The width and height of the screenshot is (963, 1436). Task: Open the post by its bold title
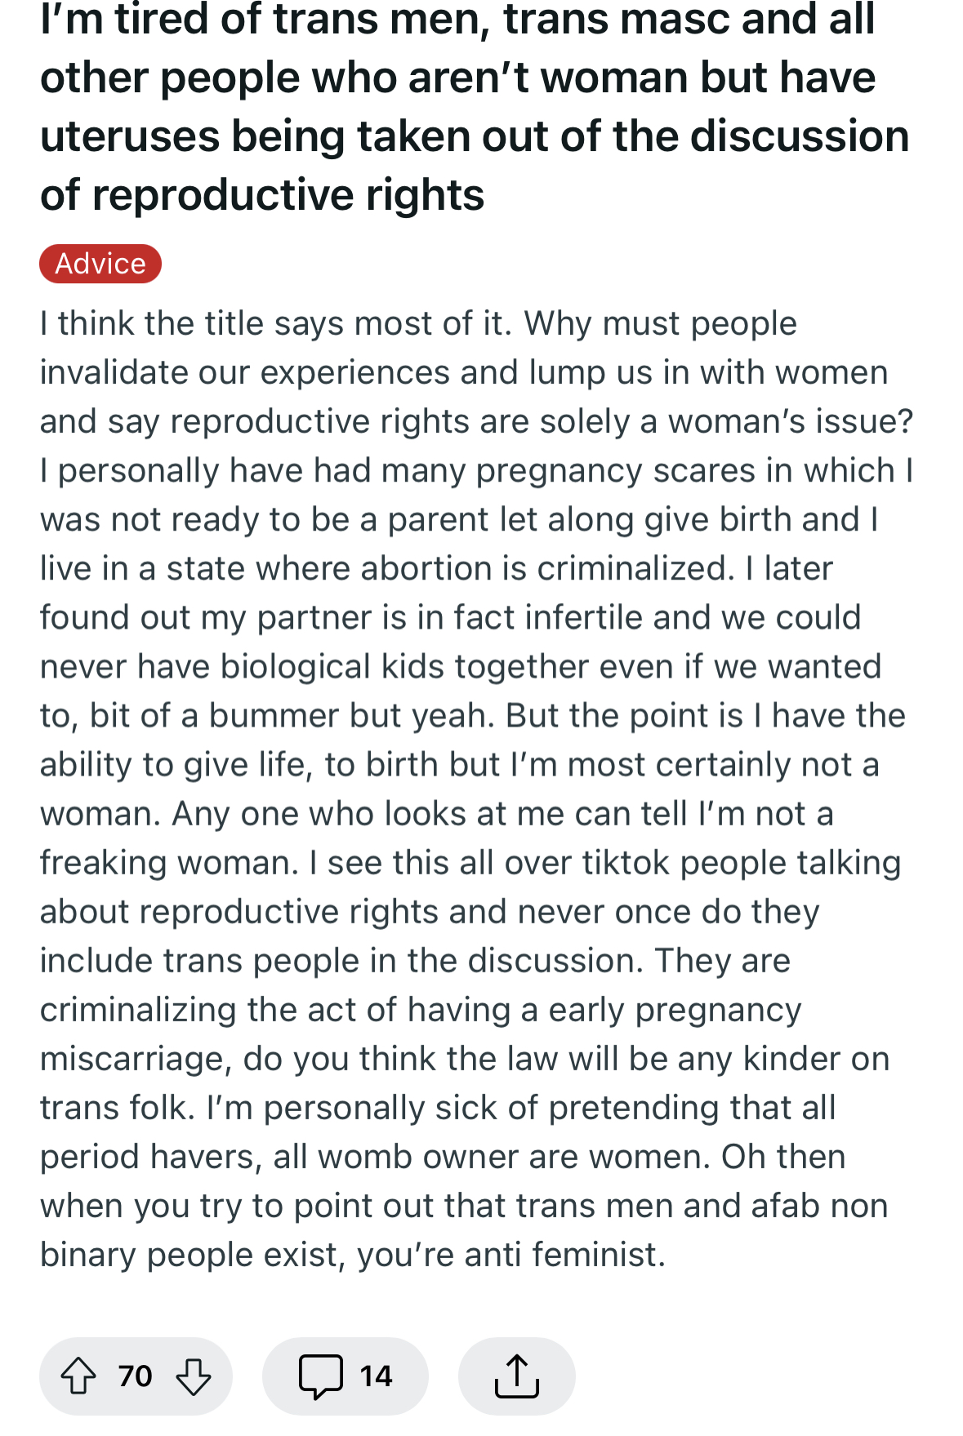coord(475,107)
